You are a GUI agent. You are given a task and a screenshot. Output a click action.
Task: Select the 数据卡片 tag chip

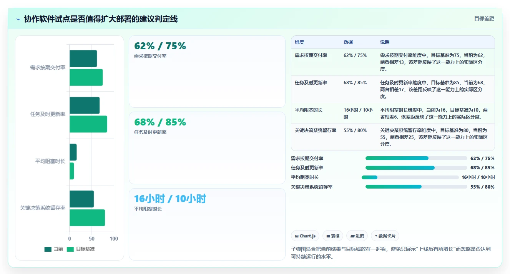(385, 236)
